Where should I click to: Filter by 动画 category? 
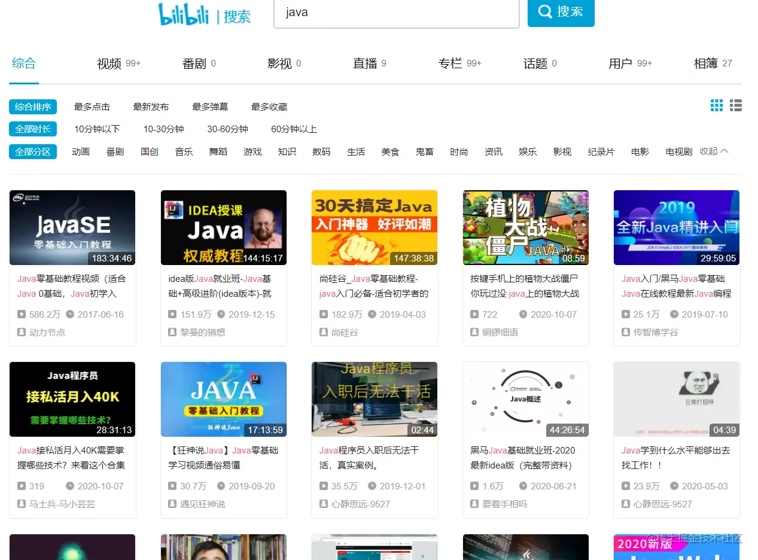pyautogui.click(x=81, y=152)
